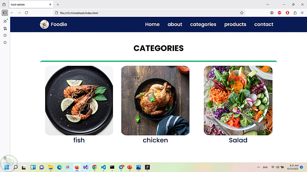Expand the system tray hidden icons chevron
The height and width of the screenshot is (172, 307).
(258, 167)
